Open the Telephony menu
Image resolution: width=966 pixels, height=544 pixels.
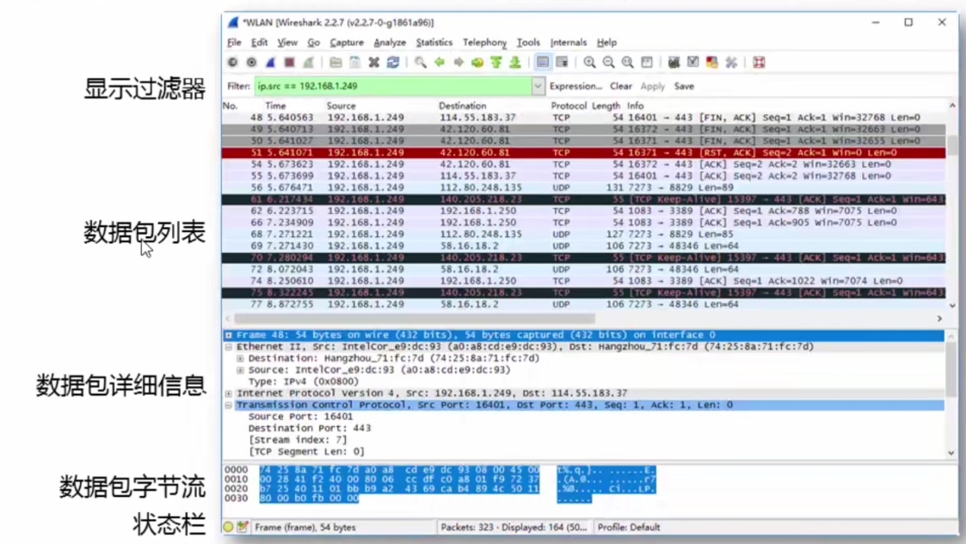coord(485,42)
